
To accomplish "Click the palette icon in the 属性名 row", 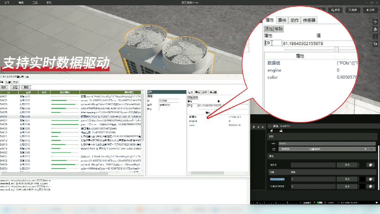I will 370,165.
